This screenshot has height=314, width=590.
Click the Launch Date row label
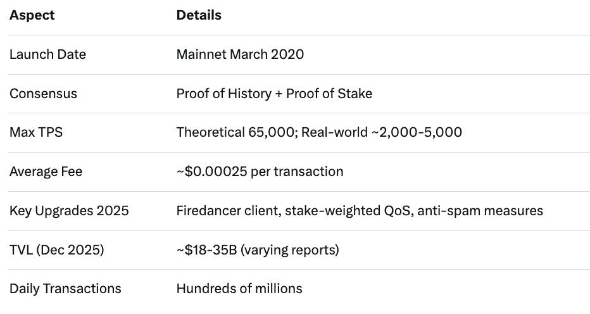(x=47, y=54)
